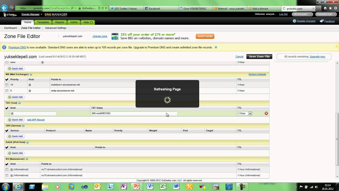Open the browser Home icon
This screenshot has height=191, width=339.
(x=325, y=8)
